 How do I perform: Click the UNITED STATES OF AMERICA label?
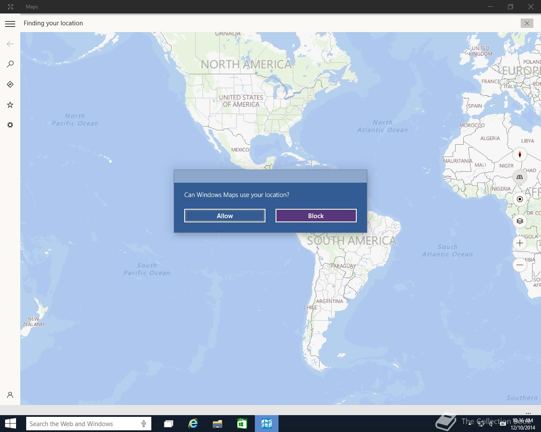coord(241,101)
